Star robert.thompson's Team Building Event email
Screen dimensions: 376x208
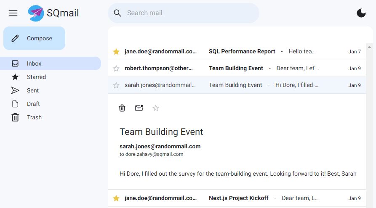click(116, 68)
